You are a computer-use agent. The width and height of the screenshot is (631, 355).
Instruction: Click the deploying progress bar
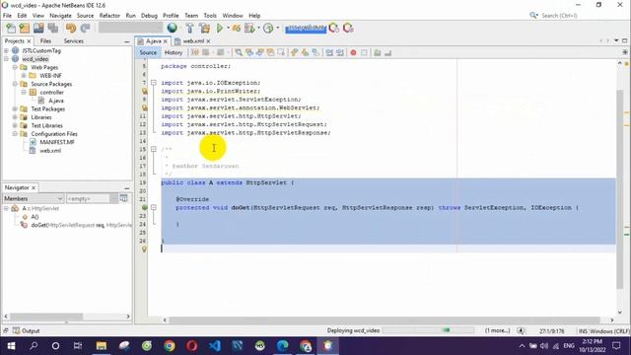click(x=428, y=330)
